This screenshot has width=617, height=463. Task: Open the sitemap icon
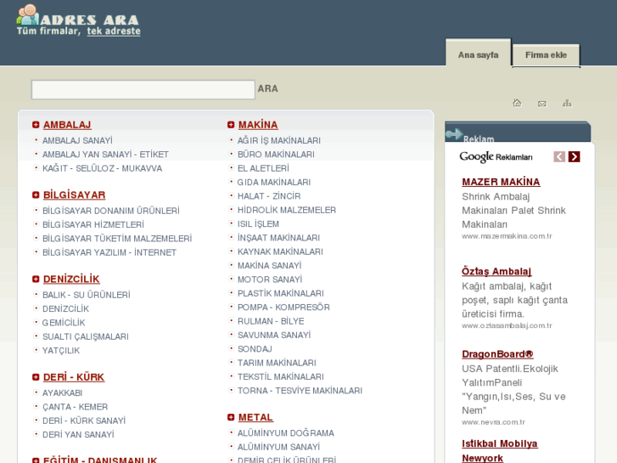[567, 104]
